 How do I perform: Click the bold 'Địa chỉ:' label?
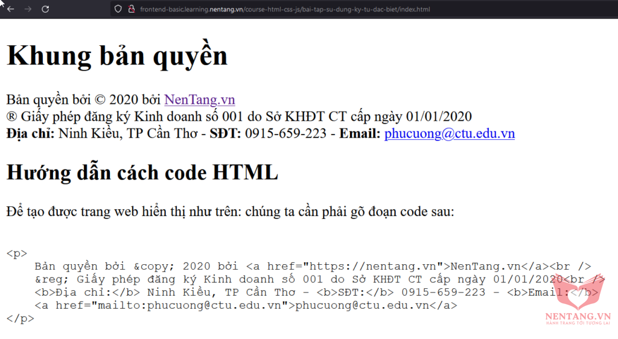[30, 133]
